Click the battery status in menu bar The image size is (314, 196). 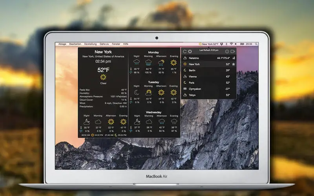click(x=242, y=44)
